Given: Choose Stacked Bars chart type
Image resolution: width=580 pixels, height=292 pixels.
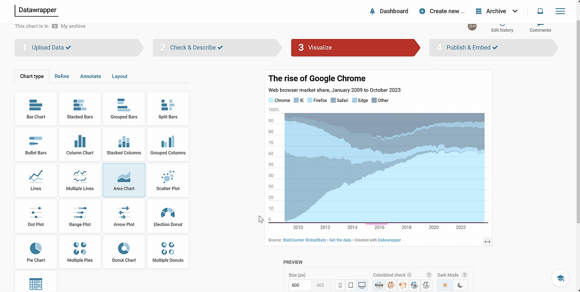Looking at the screenshot, I should point(80,109).
